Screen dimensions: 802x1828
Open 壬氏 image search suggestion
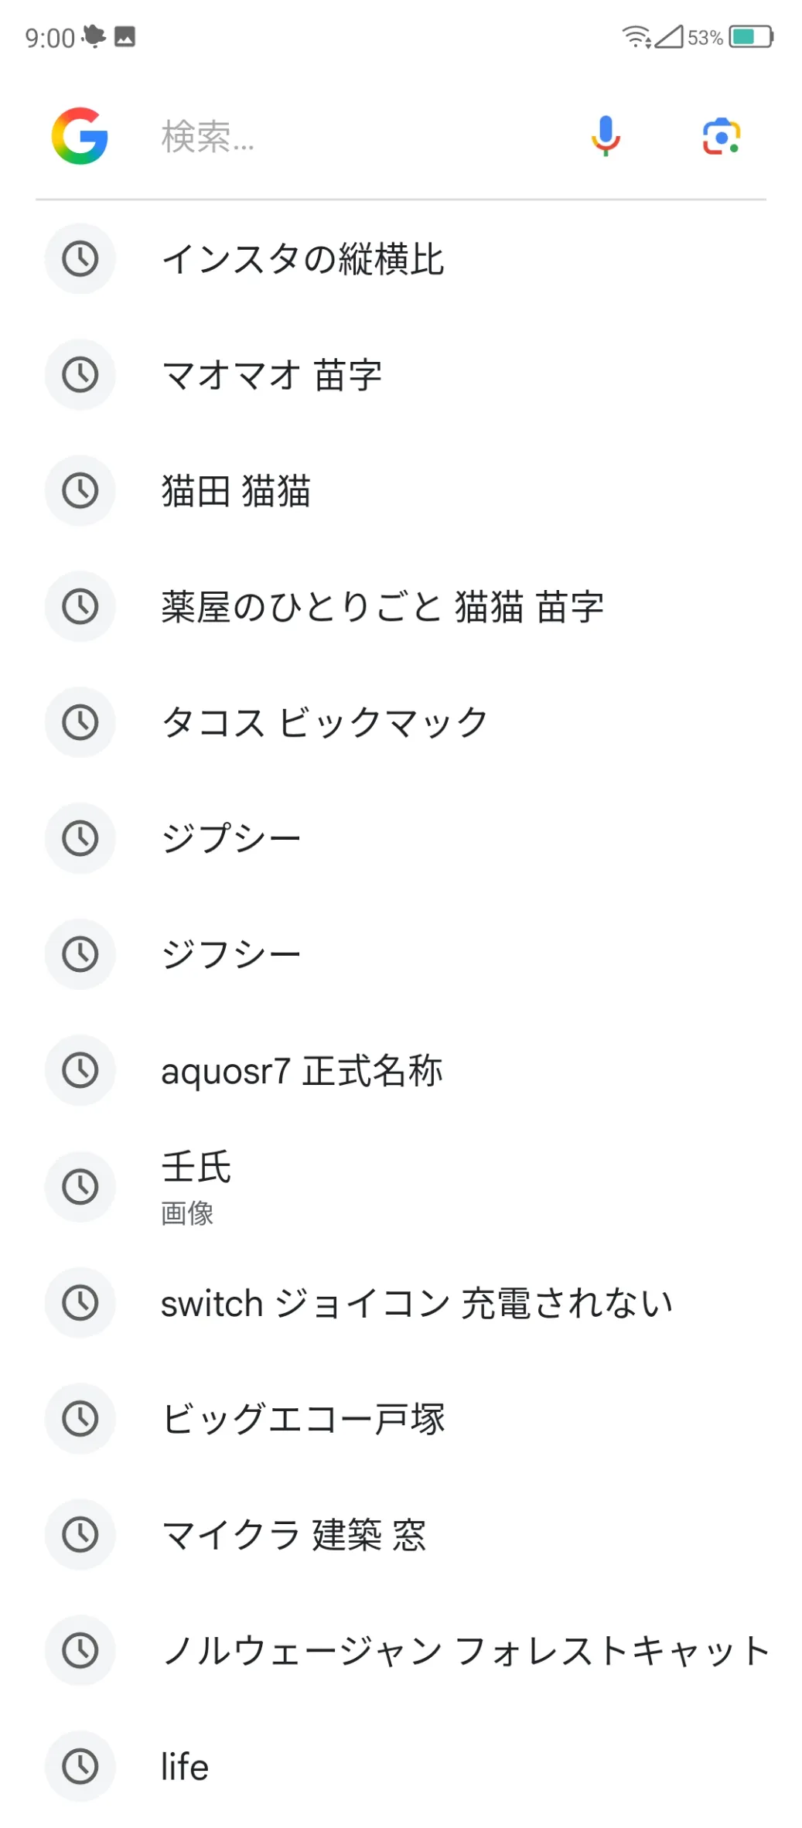click(196, 1185)
